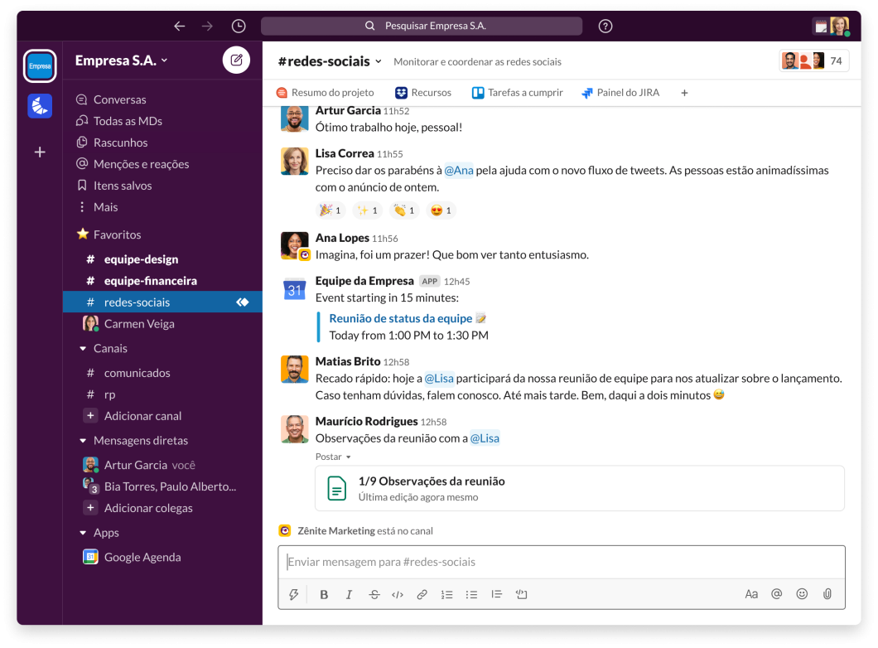Image resolution: width=878 pixels, height=648 pixels.
Task: Open the Postar dropdown
Action: 333,457
